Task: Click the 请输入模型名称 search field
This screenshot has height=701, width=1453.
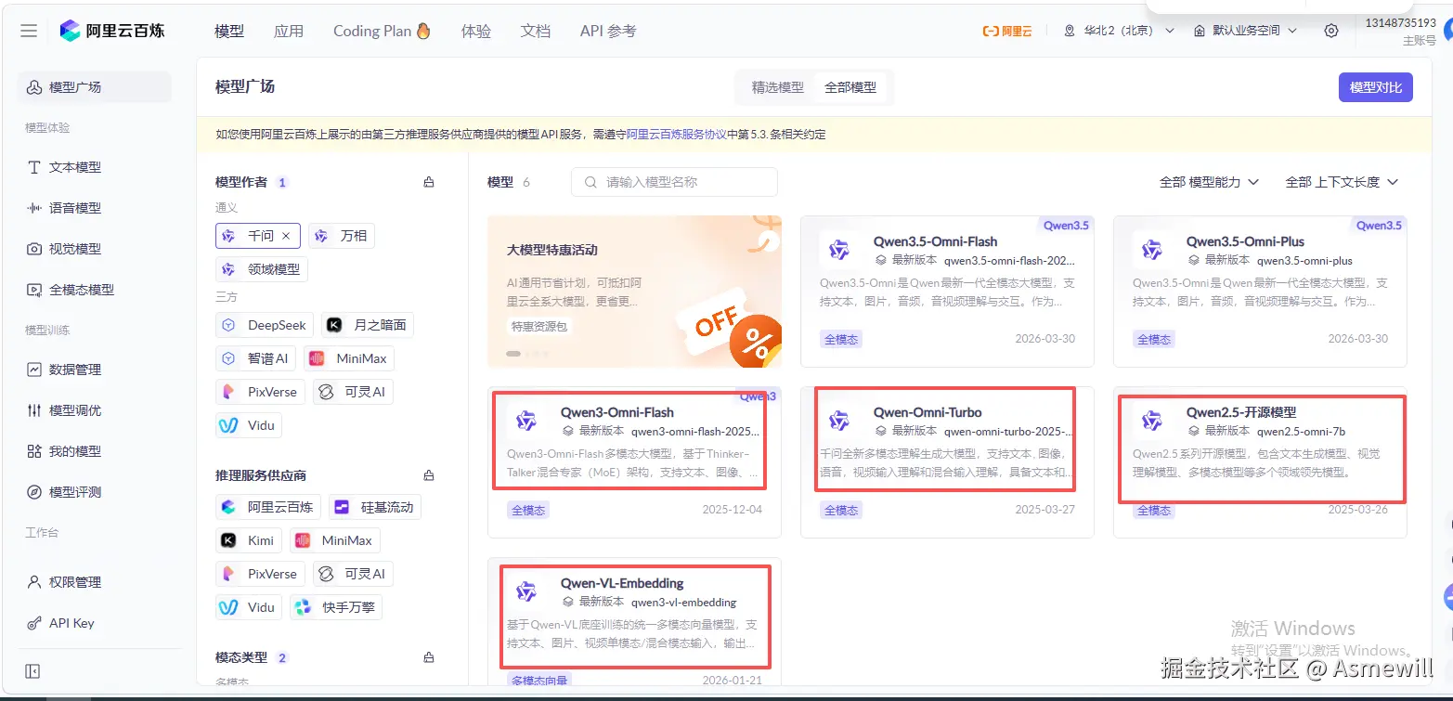Action: click(674, 182)
